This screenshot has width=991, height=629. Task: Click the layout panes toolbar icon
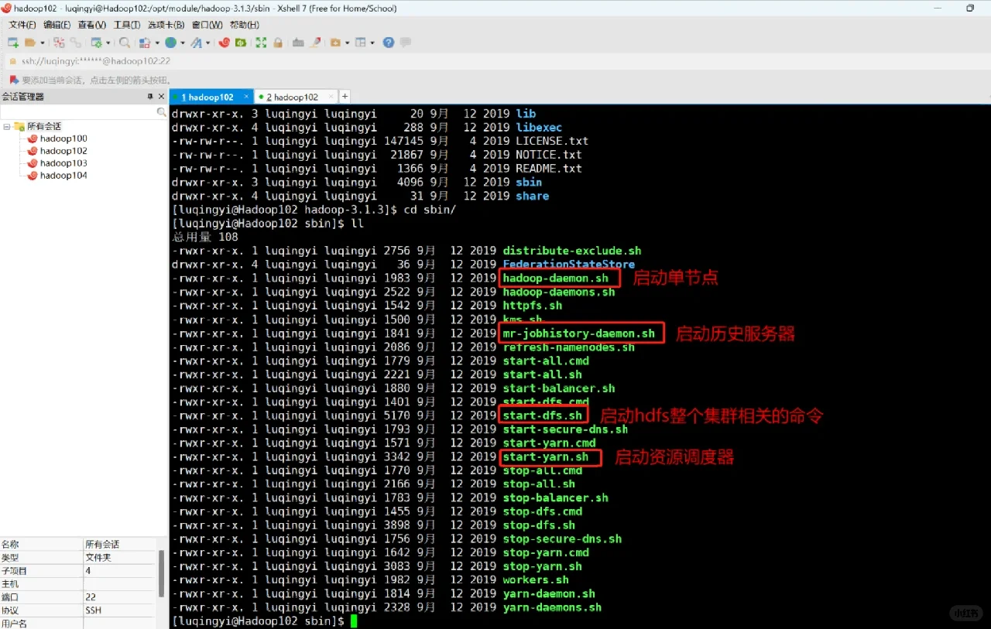pos(360,43)
